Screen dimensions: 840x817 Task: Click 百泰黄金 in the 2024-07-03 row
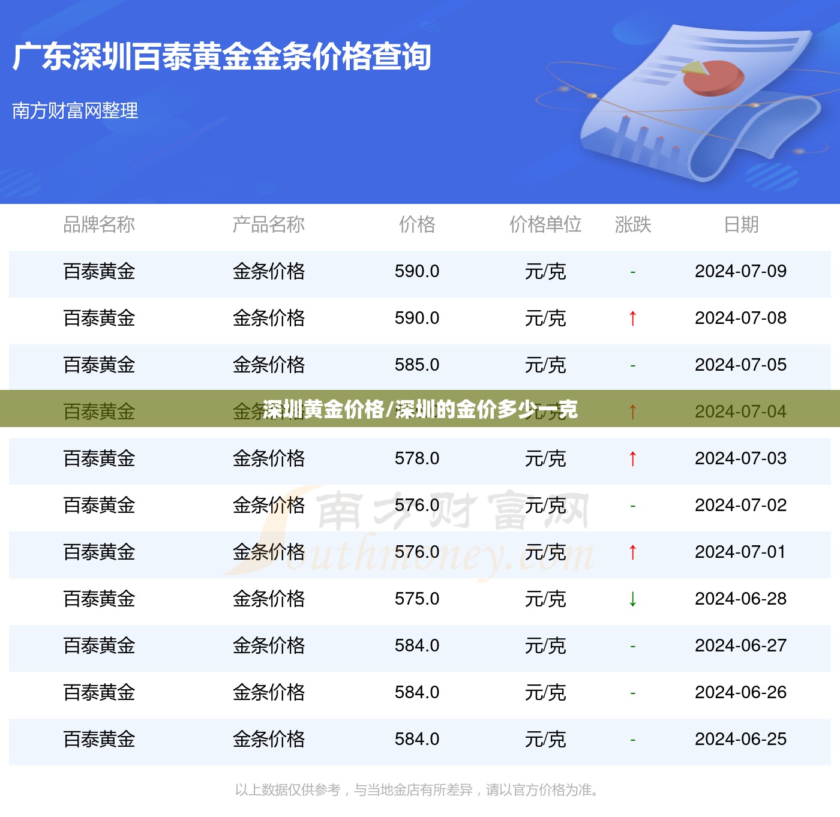[99, 458]
